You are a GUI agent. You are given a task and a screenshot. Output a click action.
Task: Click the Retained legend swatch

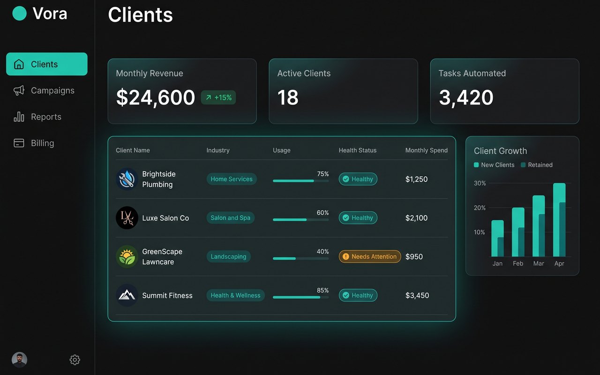click(x=523, y=165)
